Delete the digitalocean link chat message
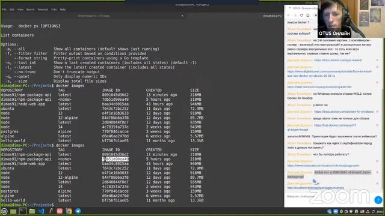The width and height of the screenshot is (385, 216). coord(377,67)
